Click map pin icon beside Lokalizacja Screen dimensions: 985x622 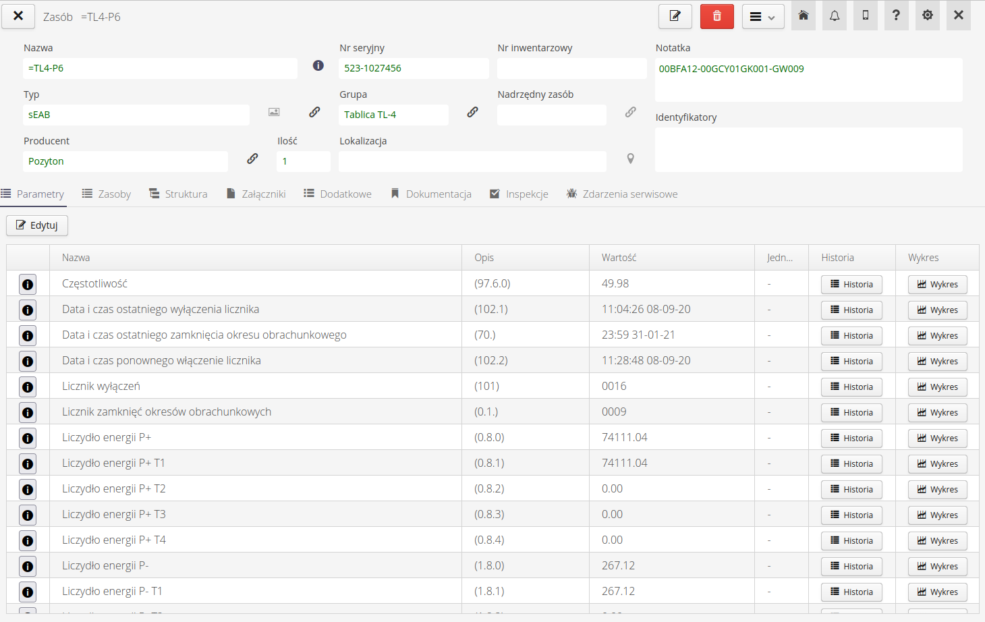click(630, 159)
